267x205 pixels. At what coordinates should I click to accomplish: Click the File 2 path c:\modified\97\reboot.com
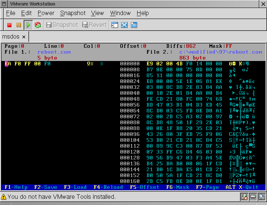pyautogui.click(x=221, y=52)
